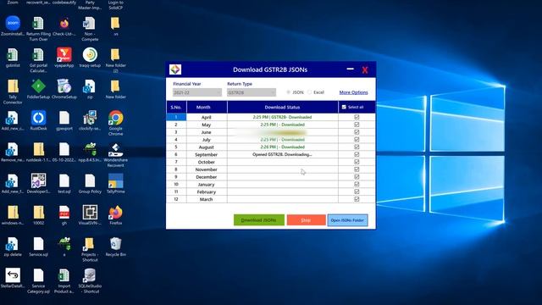Click the "Opened GSTR2B. Downloading..." status text

pos(282,154)
